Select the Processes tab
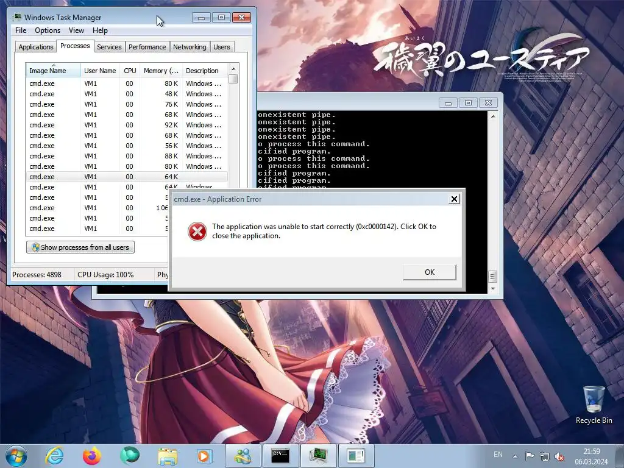 point(75,46)
